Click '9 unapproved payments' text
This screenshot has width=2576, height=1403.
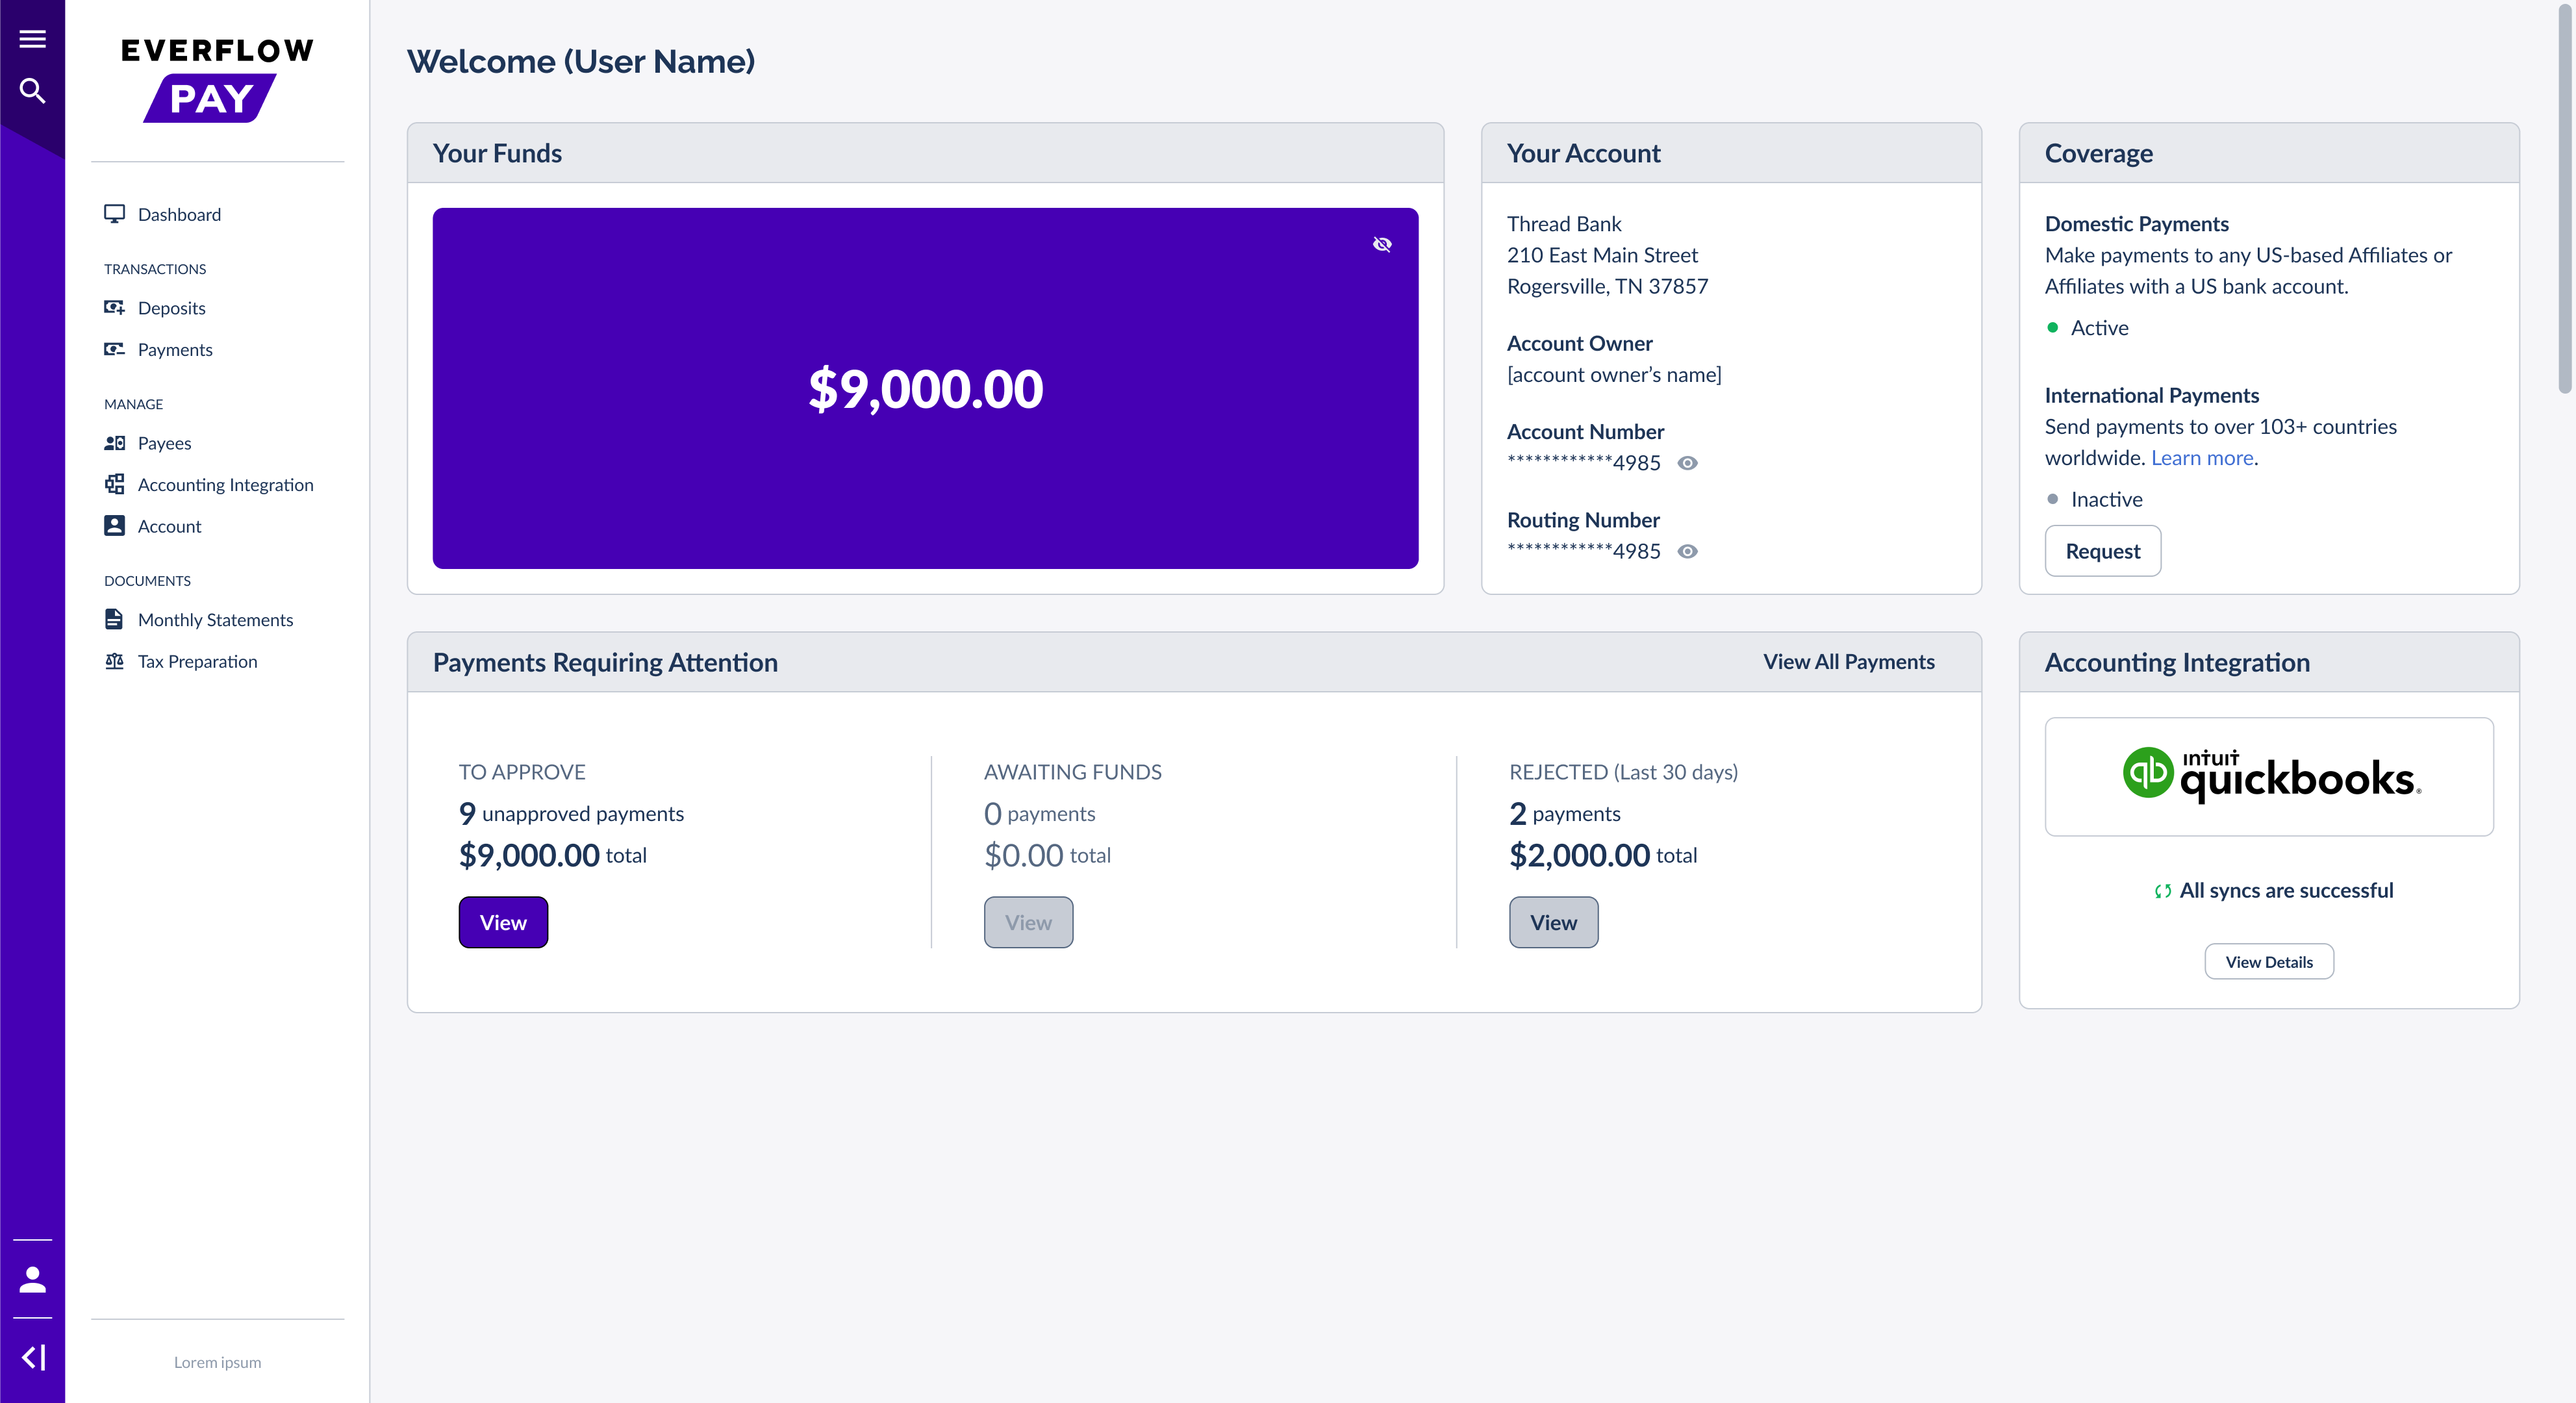[571, 813]
